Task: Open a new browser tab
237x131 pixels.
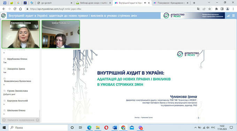Action: click(x=194, y=3)
